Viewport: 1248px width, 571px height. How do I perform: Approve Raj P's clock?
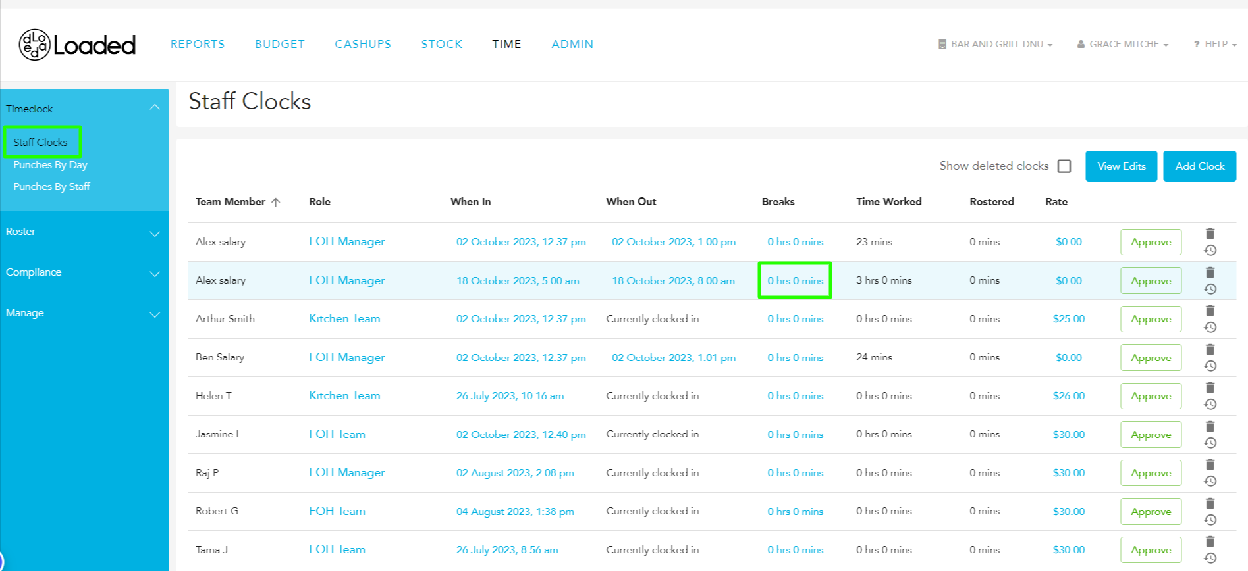(x=1151, y=473)
